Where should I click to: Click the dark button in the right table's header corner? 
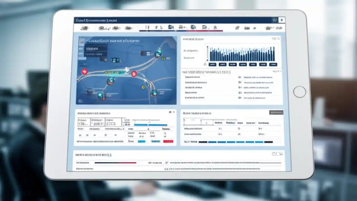(x=276, y=113)
